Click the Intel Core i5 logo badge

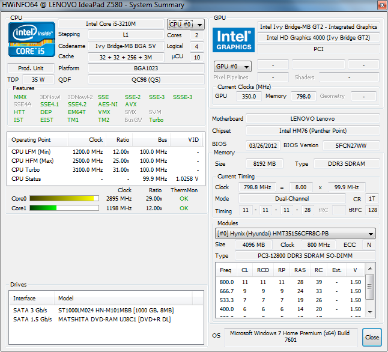pyautogui.click(x=31, y=41)
